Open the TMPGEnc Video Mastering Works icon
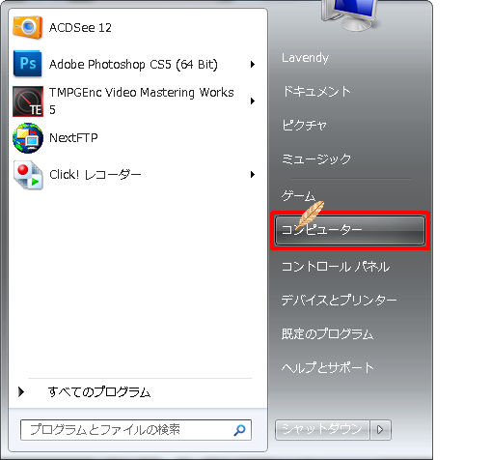The image size is (491, 460). tap(28, 101)
